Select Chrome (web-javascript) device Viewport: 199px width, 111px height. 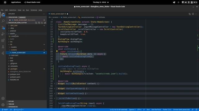pyautogui.click(x=181, y=110)
